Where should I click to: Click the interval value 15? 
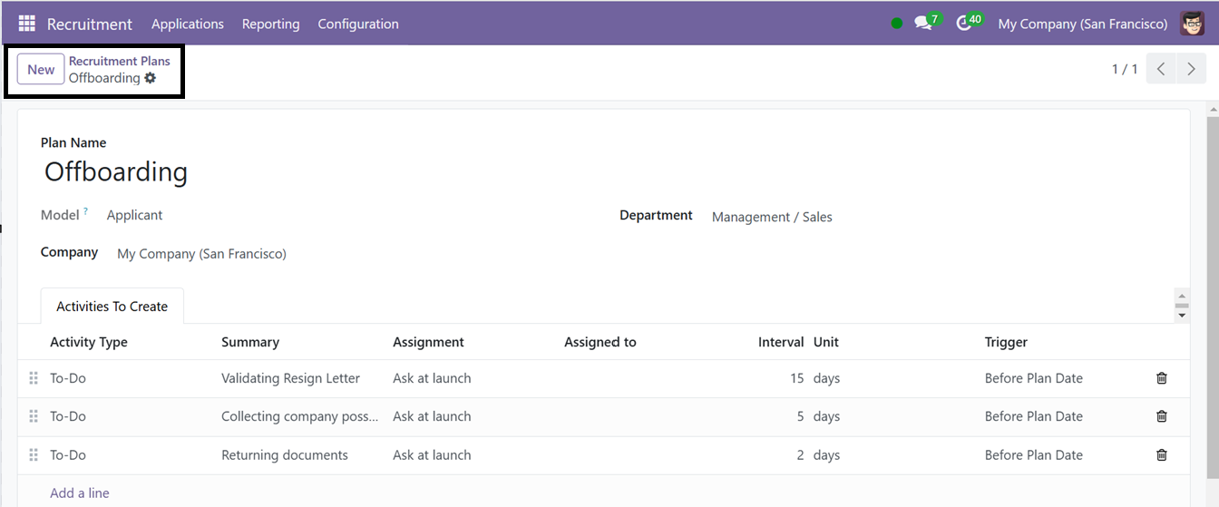pyautogui.click(x=796, y=378)
